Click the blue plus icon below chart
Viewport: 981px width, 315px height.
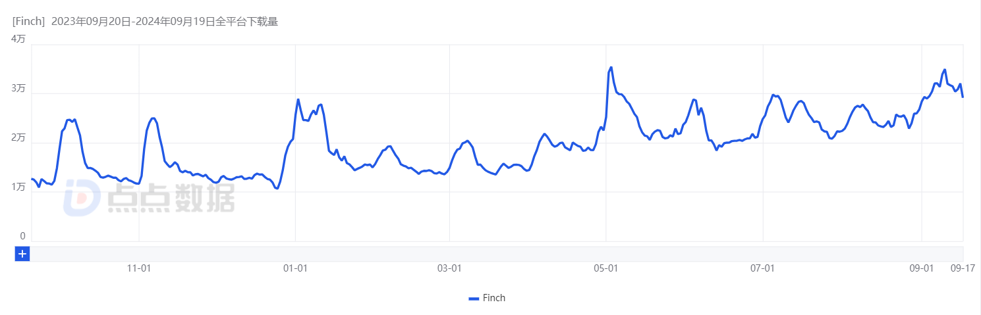(x=22, y=253)
